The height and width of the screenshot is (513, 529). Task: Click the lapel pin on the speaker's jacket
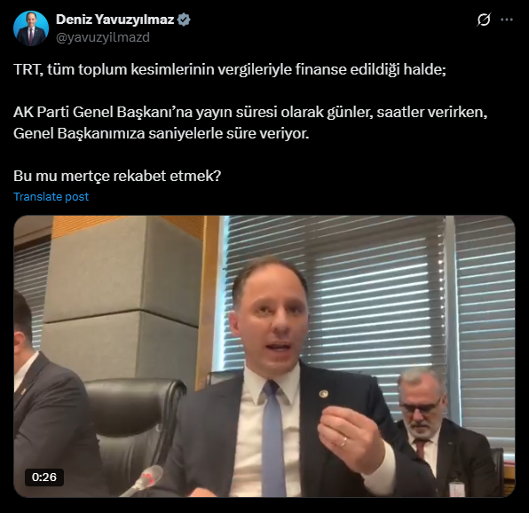[x=323, y=394]
